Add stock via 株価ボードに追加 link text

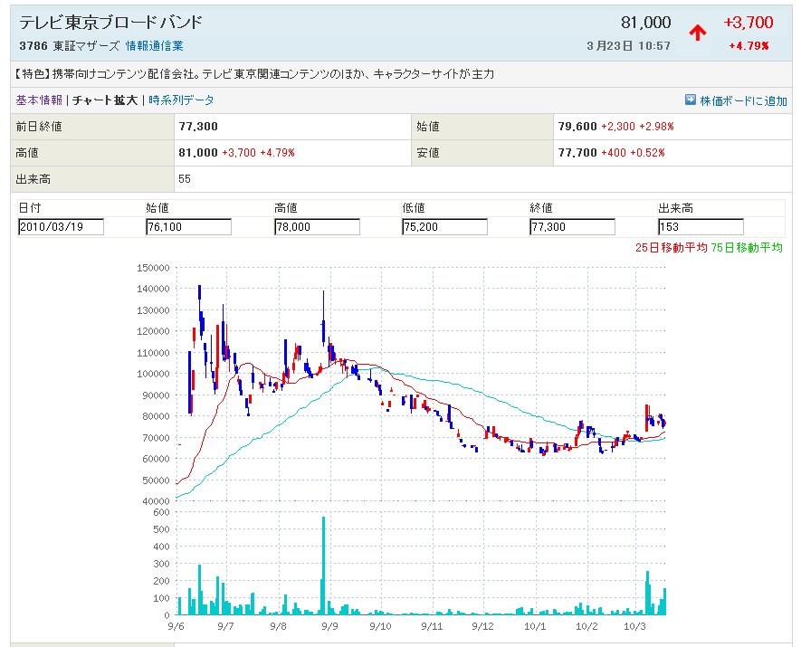point(743,100)
